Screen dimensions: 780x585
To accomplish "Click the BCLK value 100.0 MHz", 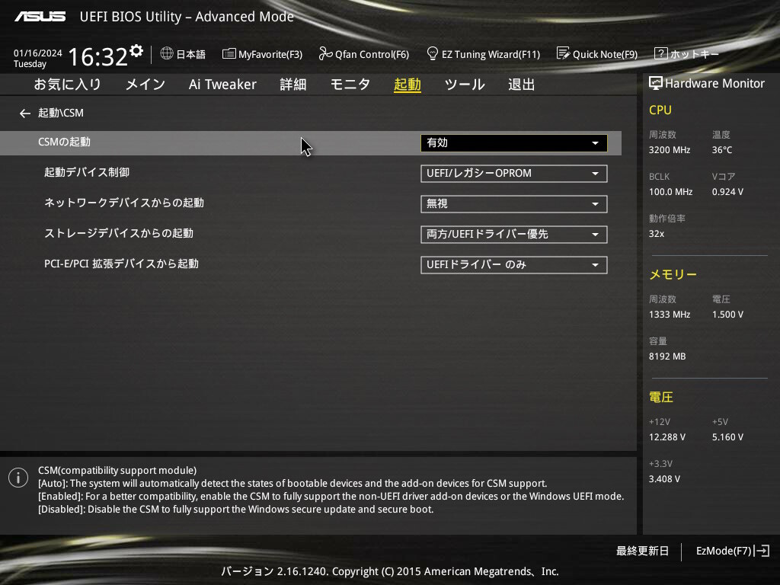I will [670, 191].
